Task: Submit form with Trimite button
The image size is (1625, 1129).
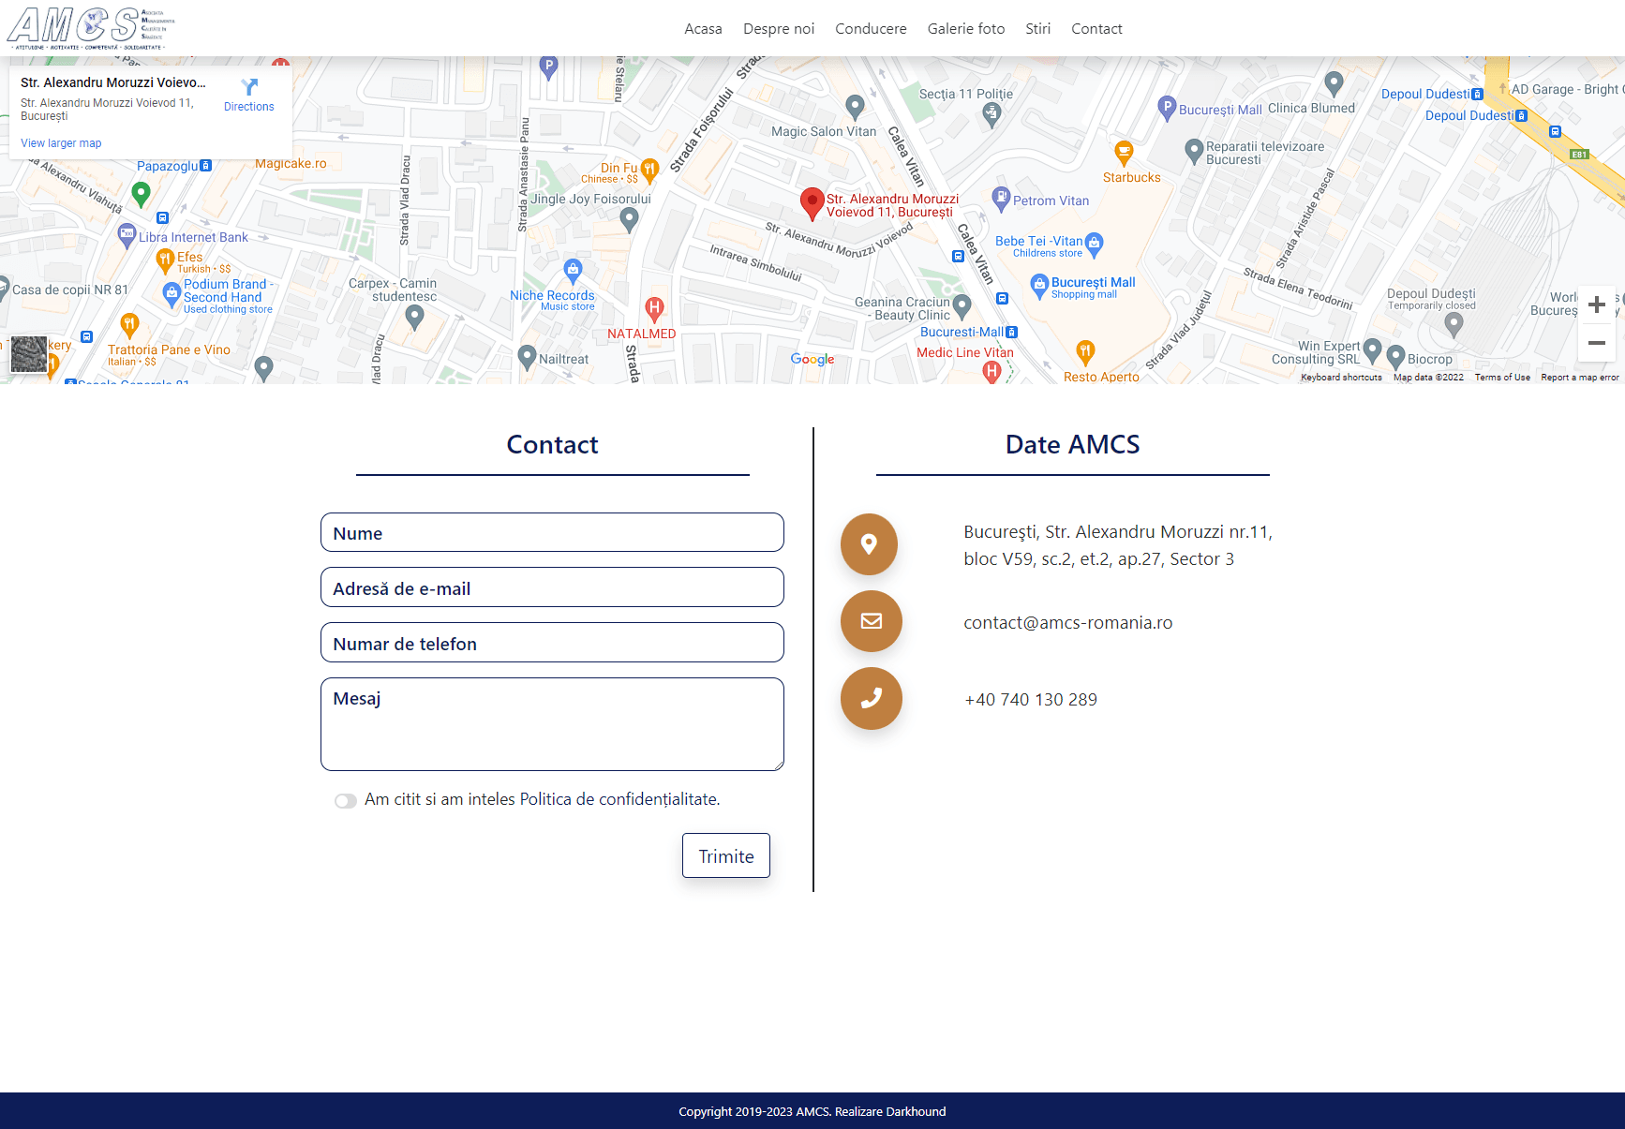Action: [x=726, y=855]
